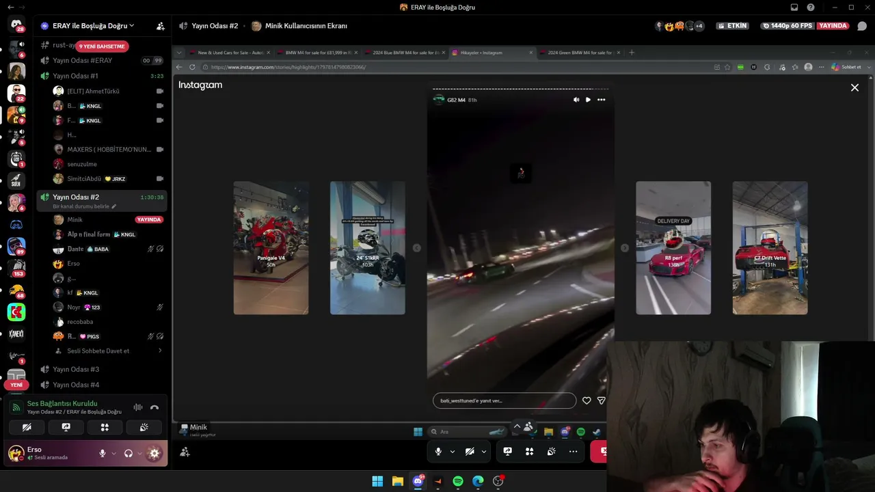This screenshot has width=875, height=492.
Task: Expand microphone options in call controls
Action: [452, 451]
